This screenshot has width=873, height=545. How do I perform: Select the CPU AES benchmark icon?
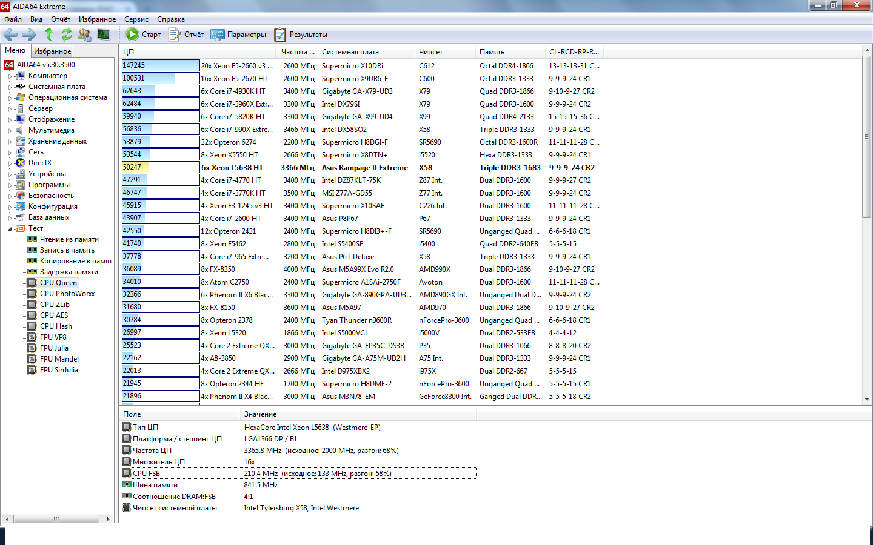32,315
